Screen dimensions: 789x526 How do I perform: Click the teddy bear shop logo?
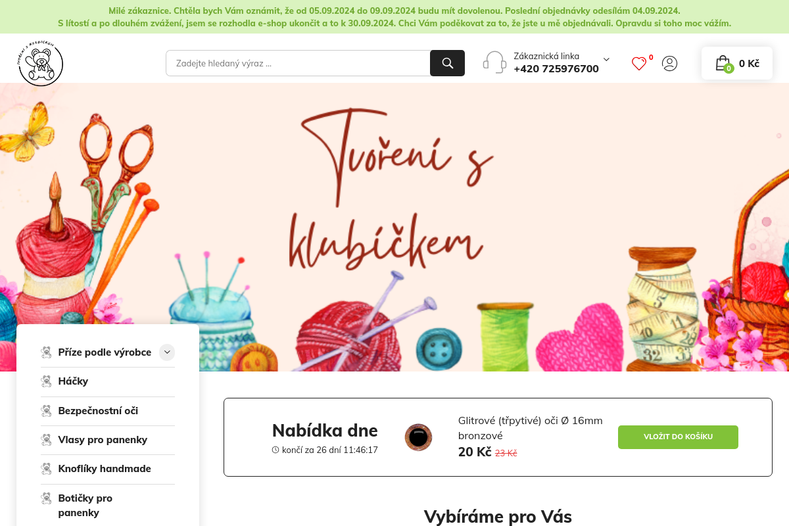(41, 63)
